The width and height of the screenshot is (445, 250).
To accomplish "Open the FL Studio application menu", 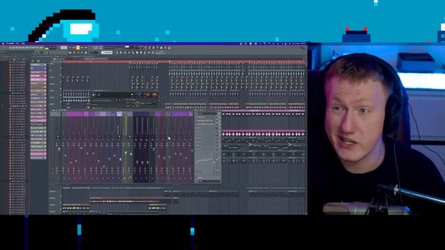I will click(10, 44).
